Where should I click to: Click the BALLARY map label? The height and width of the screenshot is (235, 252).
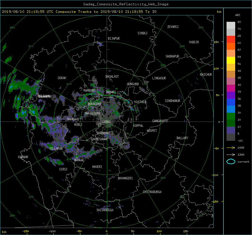click(x=182, y=138)
